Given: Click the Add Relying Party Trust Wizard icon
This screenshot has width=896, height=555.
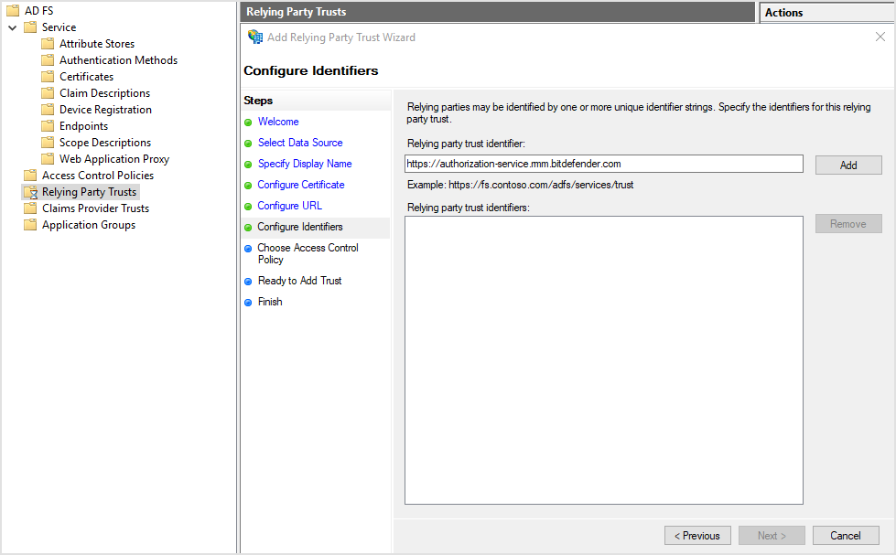Looking at the screenshot, I should point(255,37).
